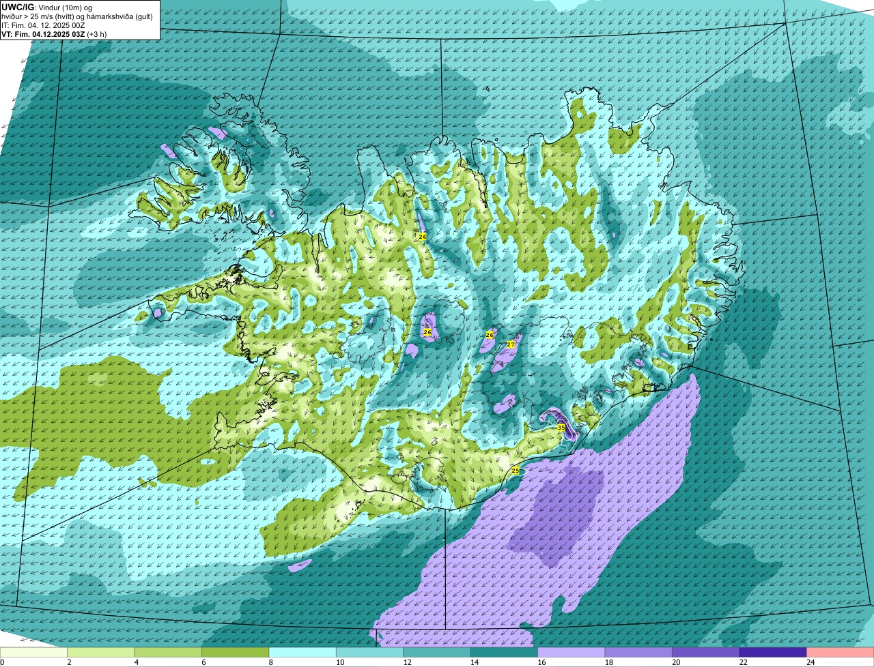Screen dimensions: 874x667
Task: Click the 'UWC/IG: Vindur (10m) og' title line
Action: coord(47,7)
